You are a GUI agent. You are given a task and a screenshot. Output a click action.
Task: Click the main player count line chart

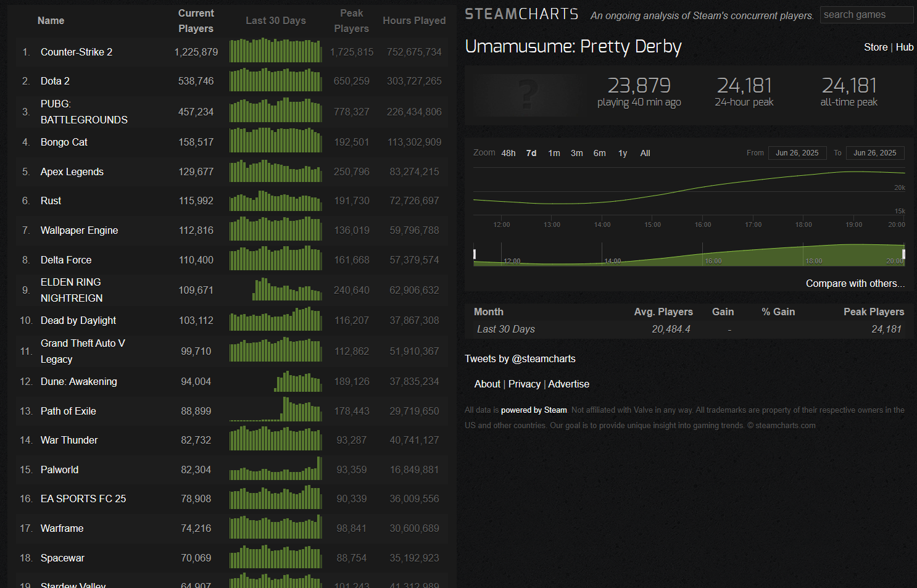[x=689, y=191]
